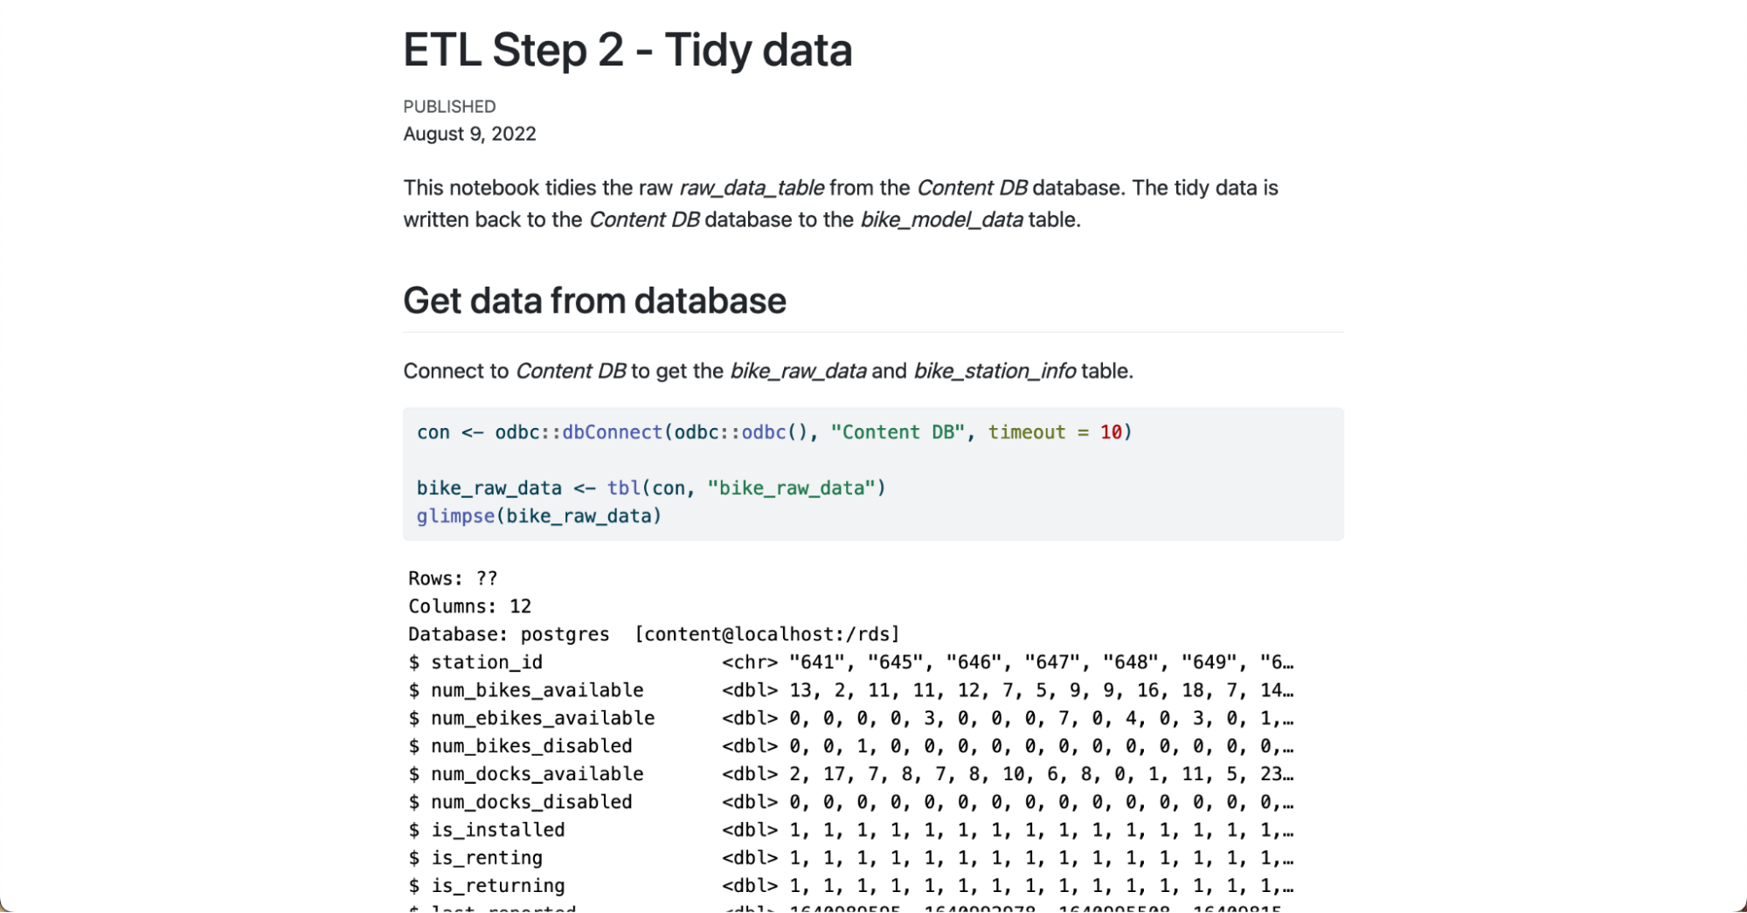
Task: Click the station_id column name in output
Action: point(486,662)
